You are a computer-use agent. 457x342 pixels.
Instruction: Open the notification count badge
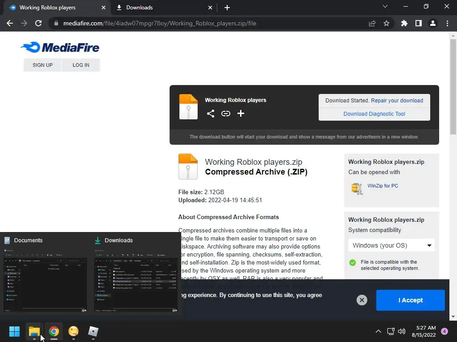[445, 331]
